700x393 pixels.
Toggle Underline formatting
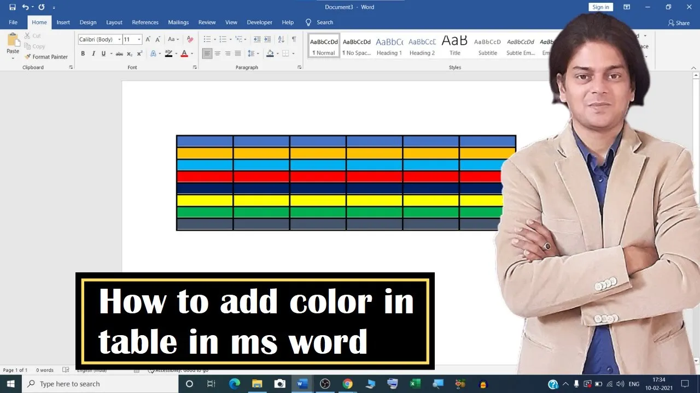[x=103, y=53]
